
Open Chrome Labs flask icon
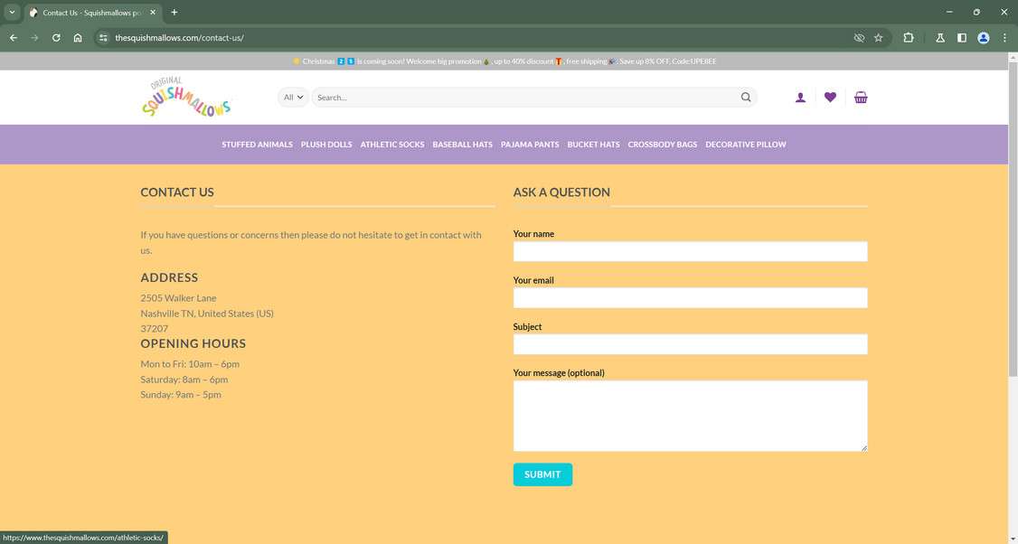940,38
